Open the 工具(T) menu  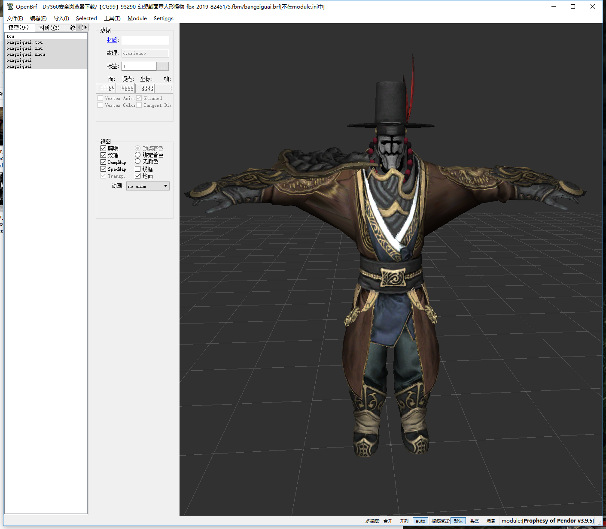(112, 18)
